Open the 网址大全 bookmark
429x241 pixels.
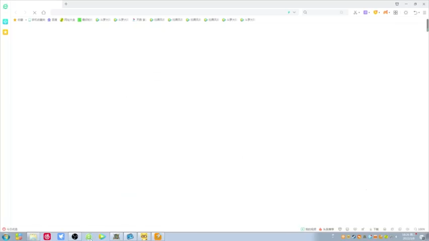(x=68, y=20)
